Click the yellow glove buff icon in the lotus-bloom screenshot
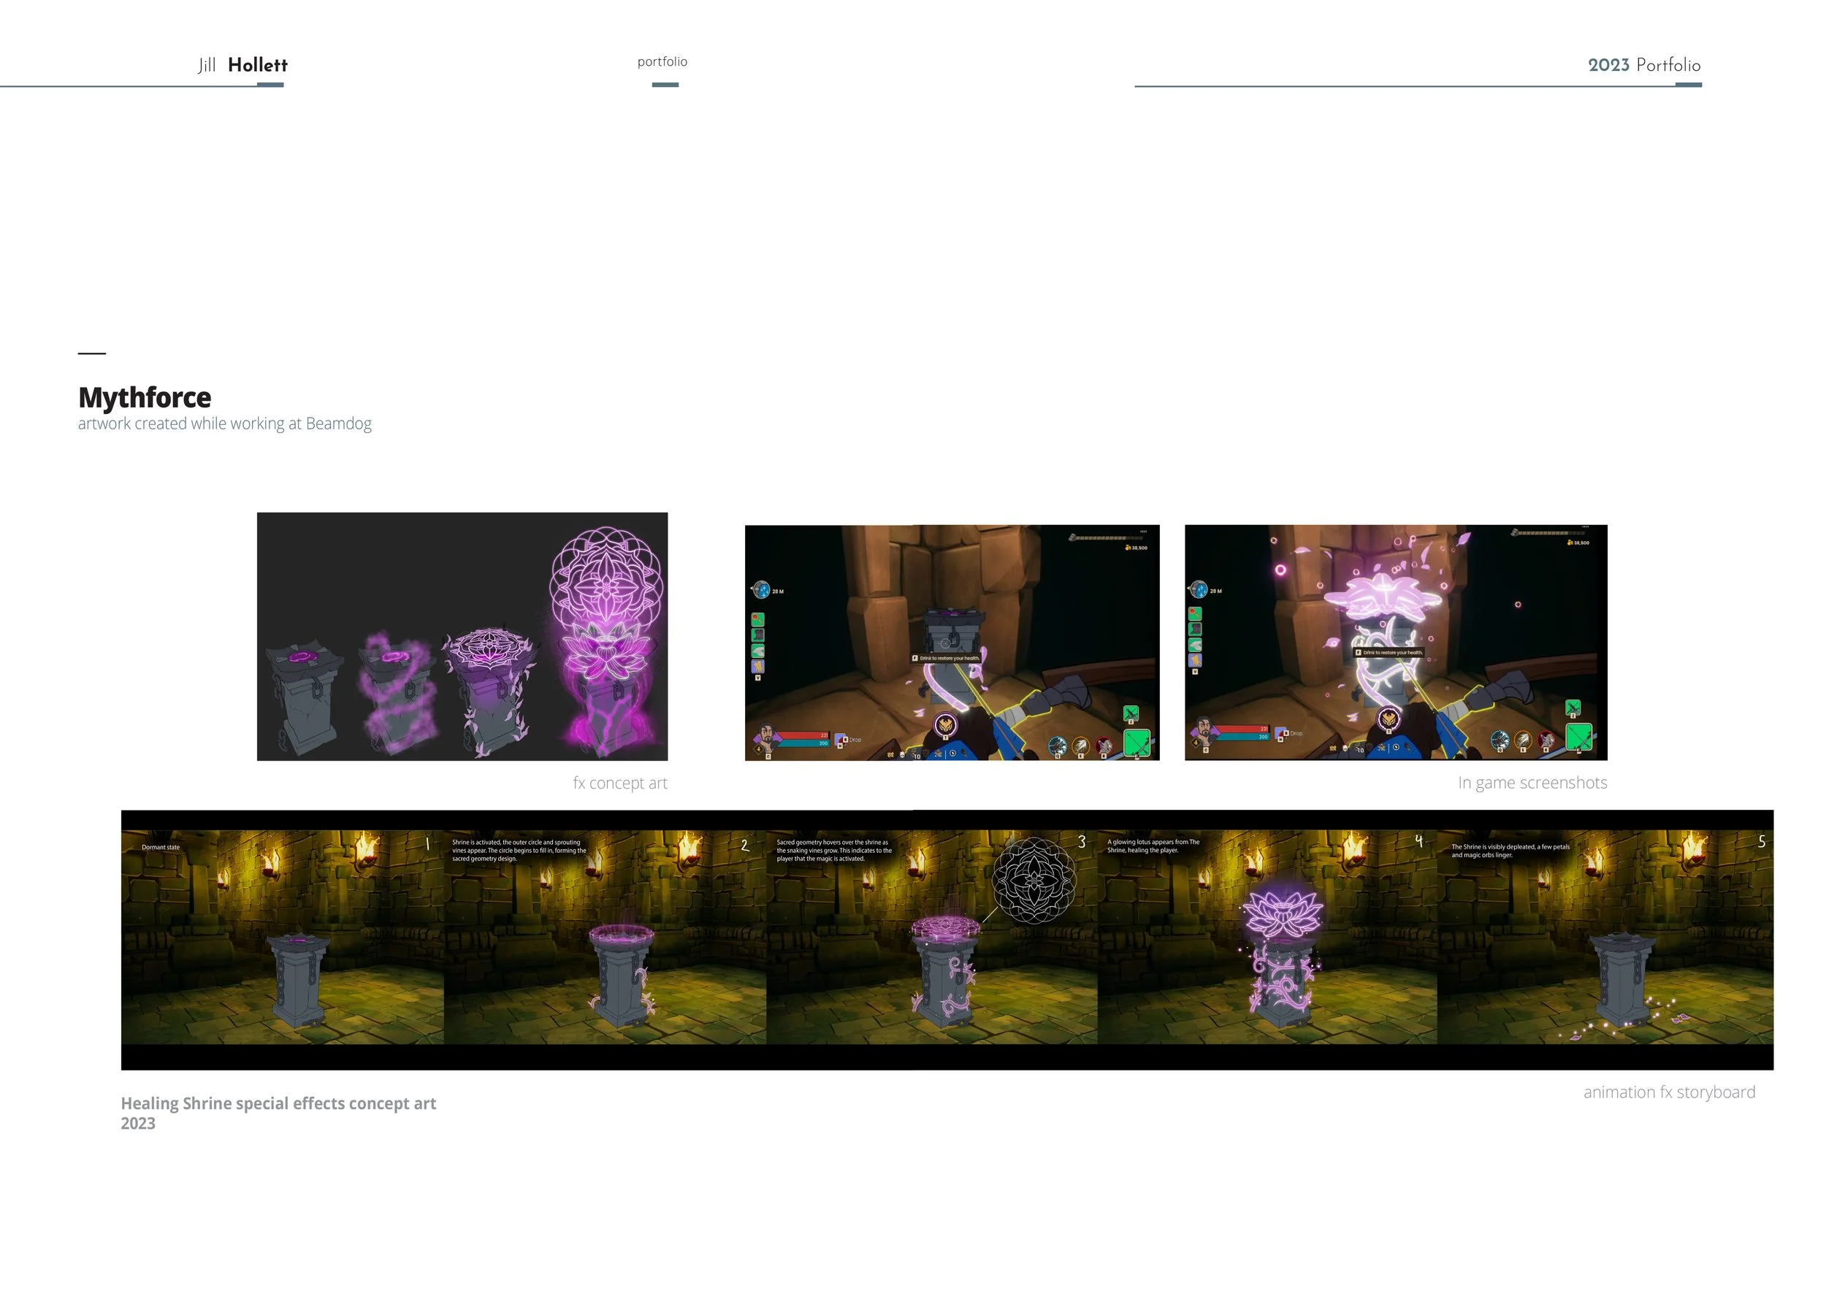Screen dimensions: 1826x1291 tap(1196, 660)
